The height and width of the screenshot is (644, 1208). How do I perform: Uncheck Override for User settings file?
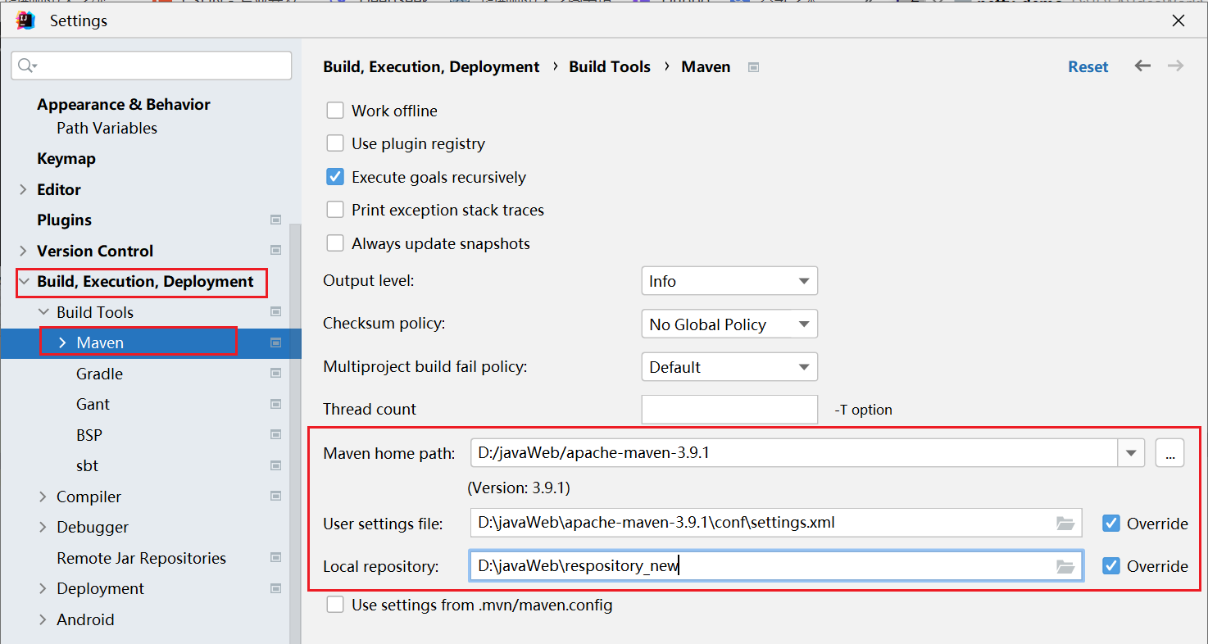[1111, 523]
